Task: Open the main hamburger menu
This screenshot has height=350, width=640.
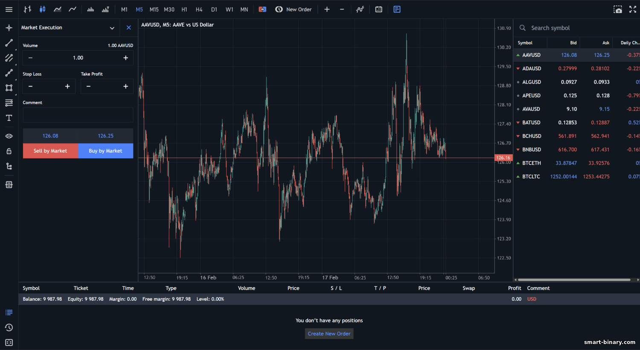Action: 9,9
